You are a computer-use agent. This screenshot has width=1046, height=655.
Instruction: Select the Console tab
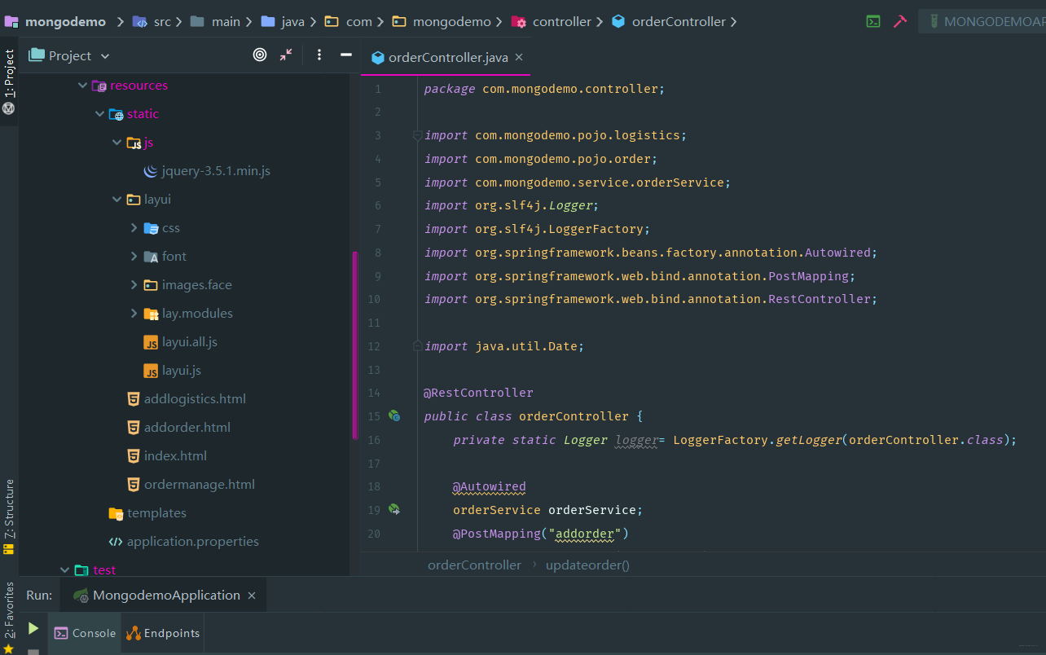tap(86, 633)
